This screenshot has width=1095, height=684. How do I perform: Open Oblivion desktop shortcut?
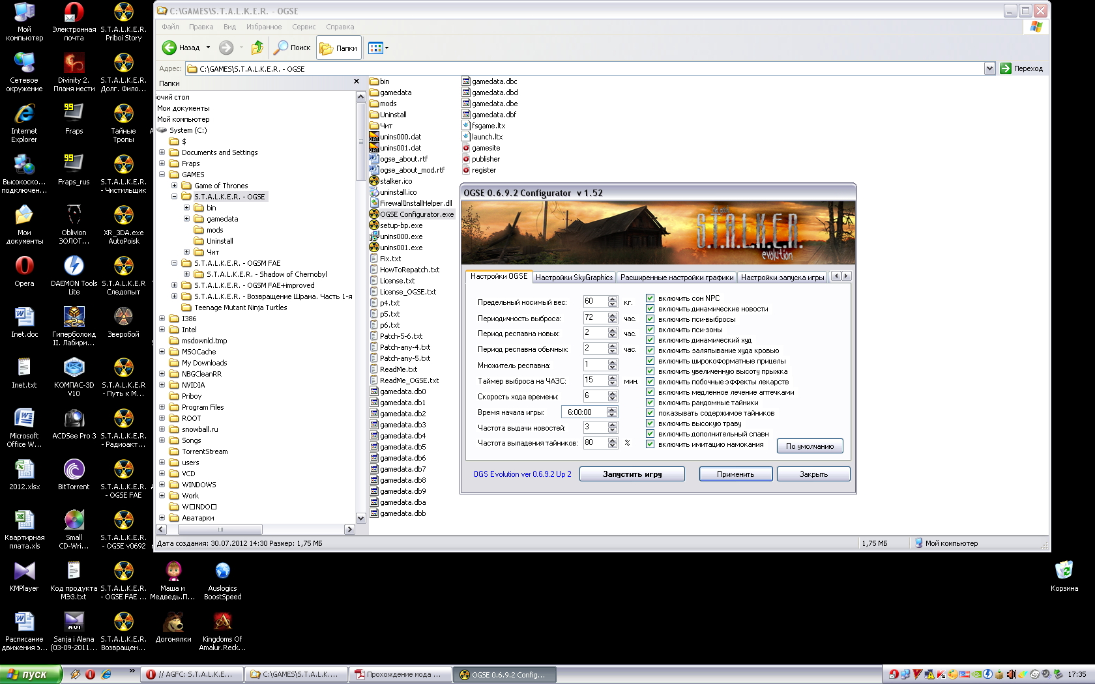[74, 225]
